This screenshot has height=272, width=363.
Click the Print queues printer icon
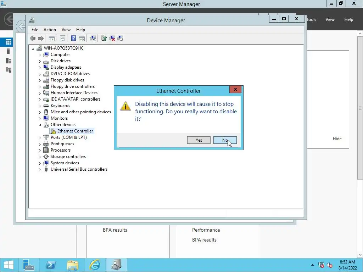click(x=46, y=144)
